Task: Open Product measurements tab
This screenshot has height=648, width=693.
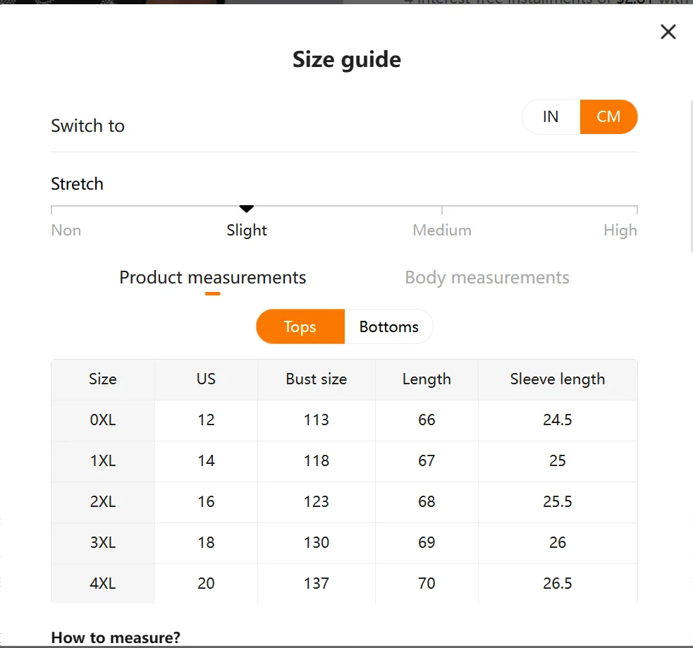Action: 212,278
